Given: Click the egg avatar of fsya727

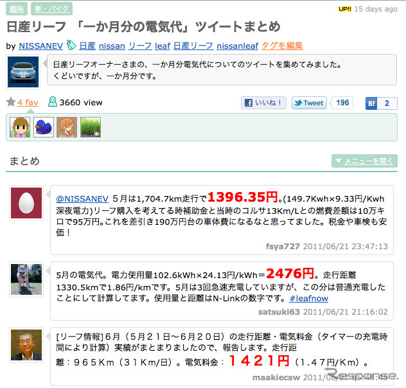Looking at the screenshot, I should pos(26,203).
